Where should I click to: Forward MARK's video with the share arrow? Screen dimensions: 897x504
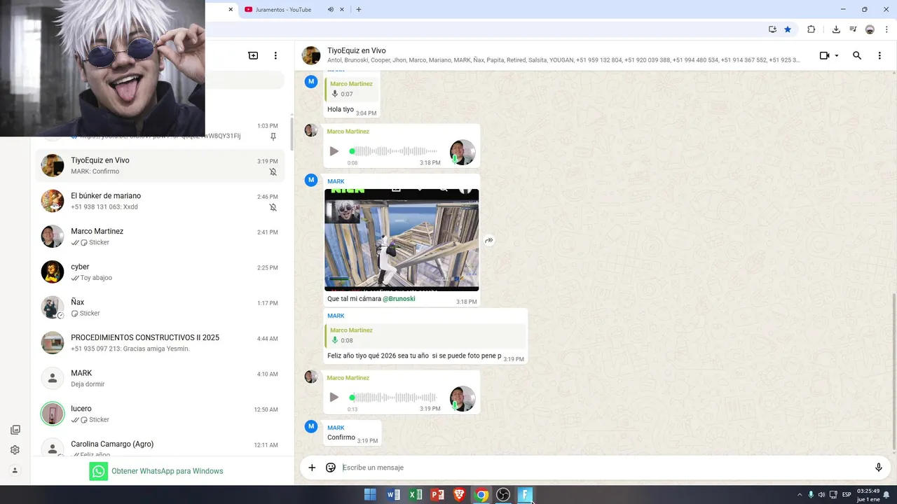click(x=489, y=240)
